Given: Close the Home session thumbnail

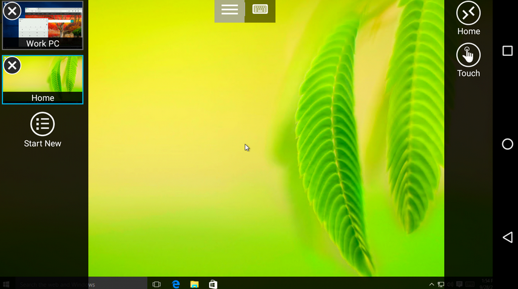Looking at the screenshot, I should 12,65.
